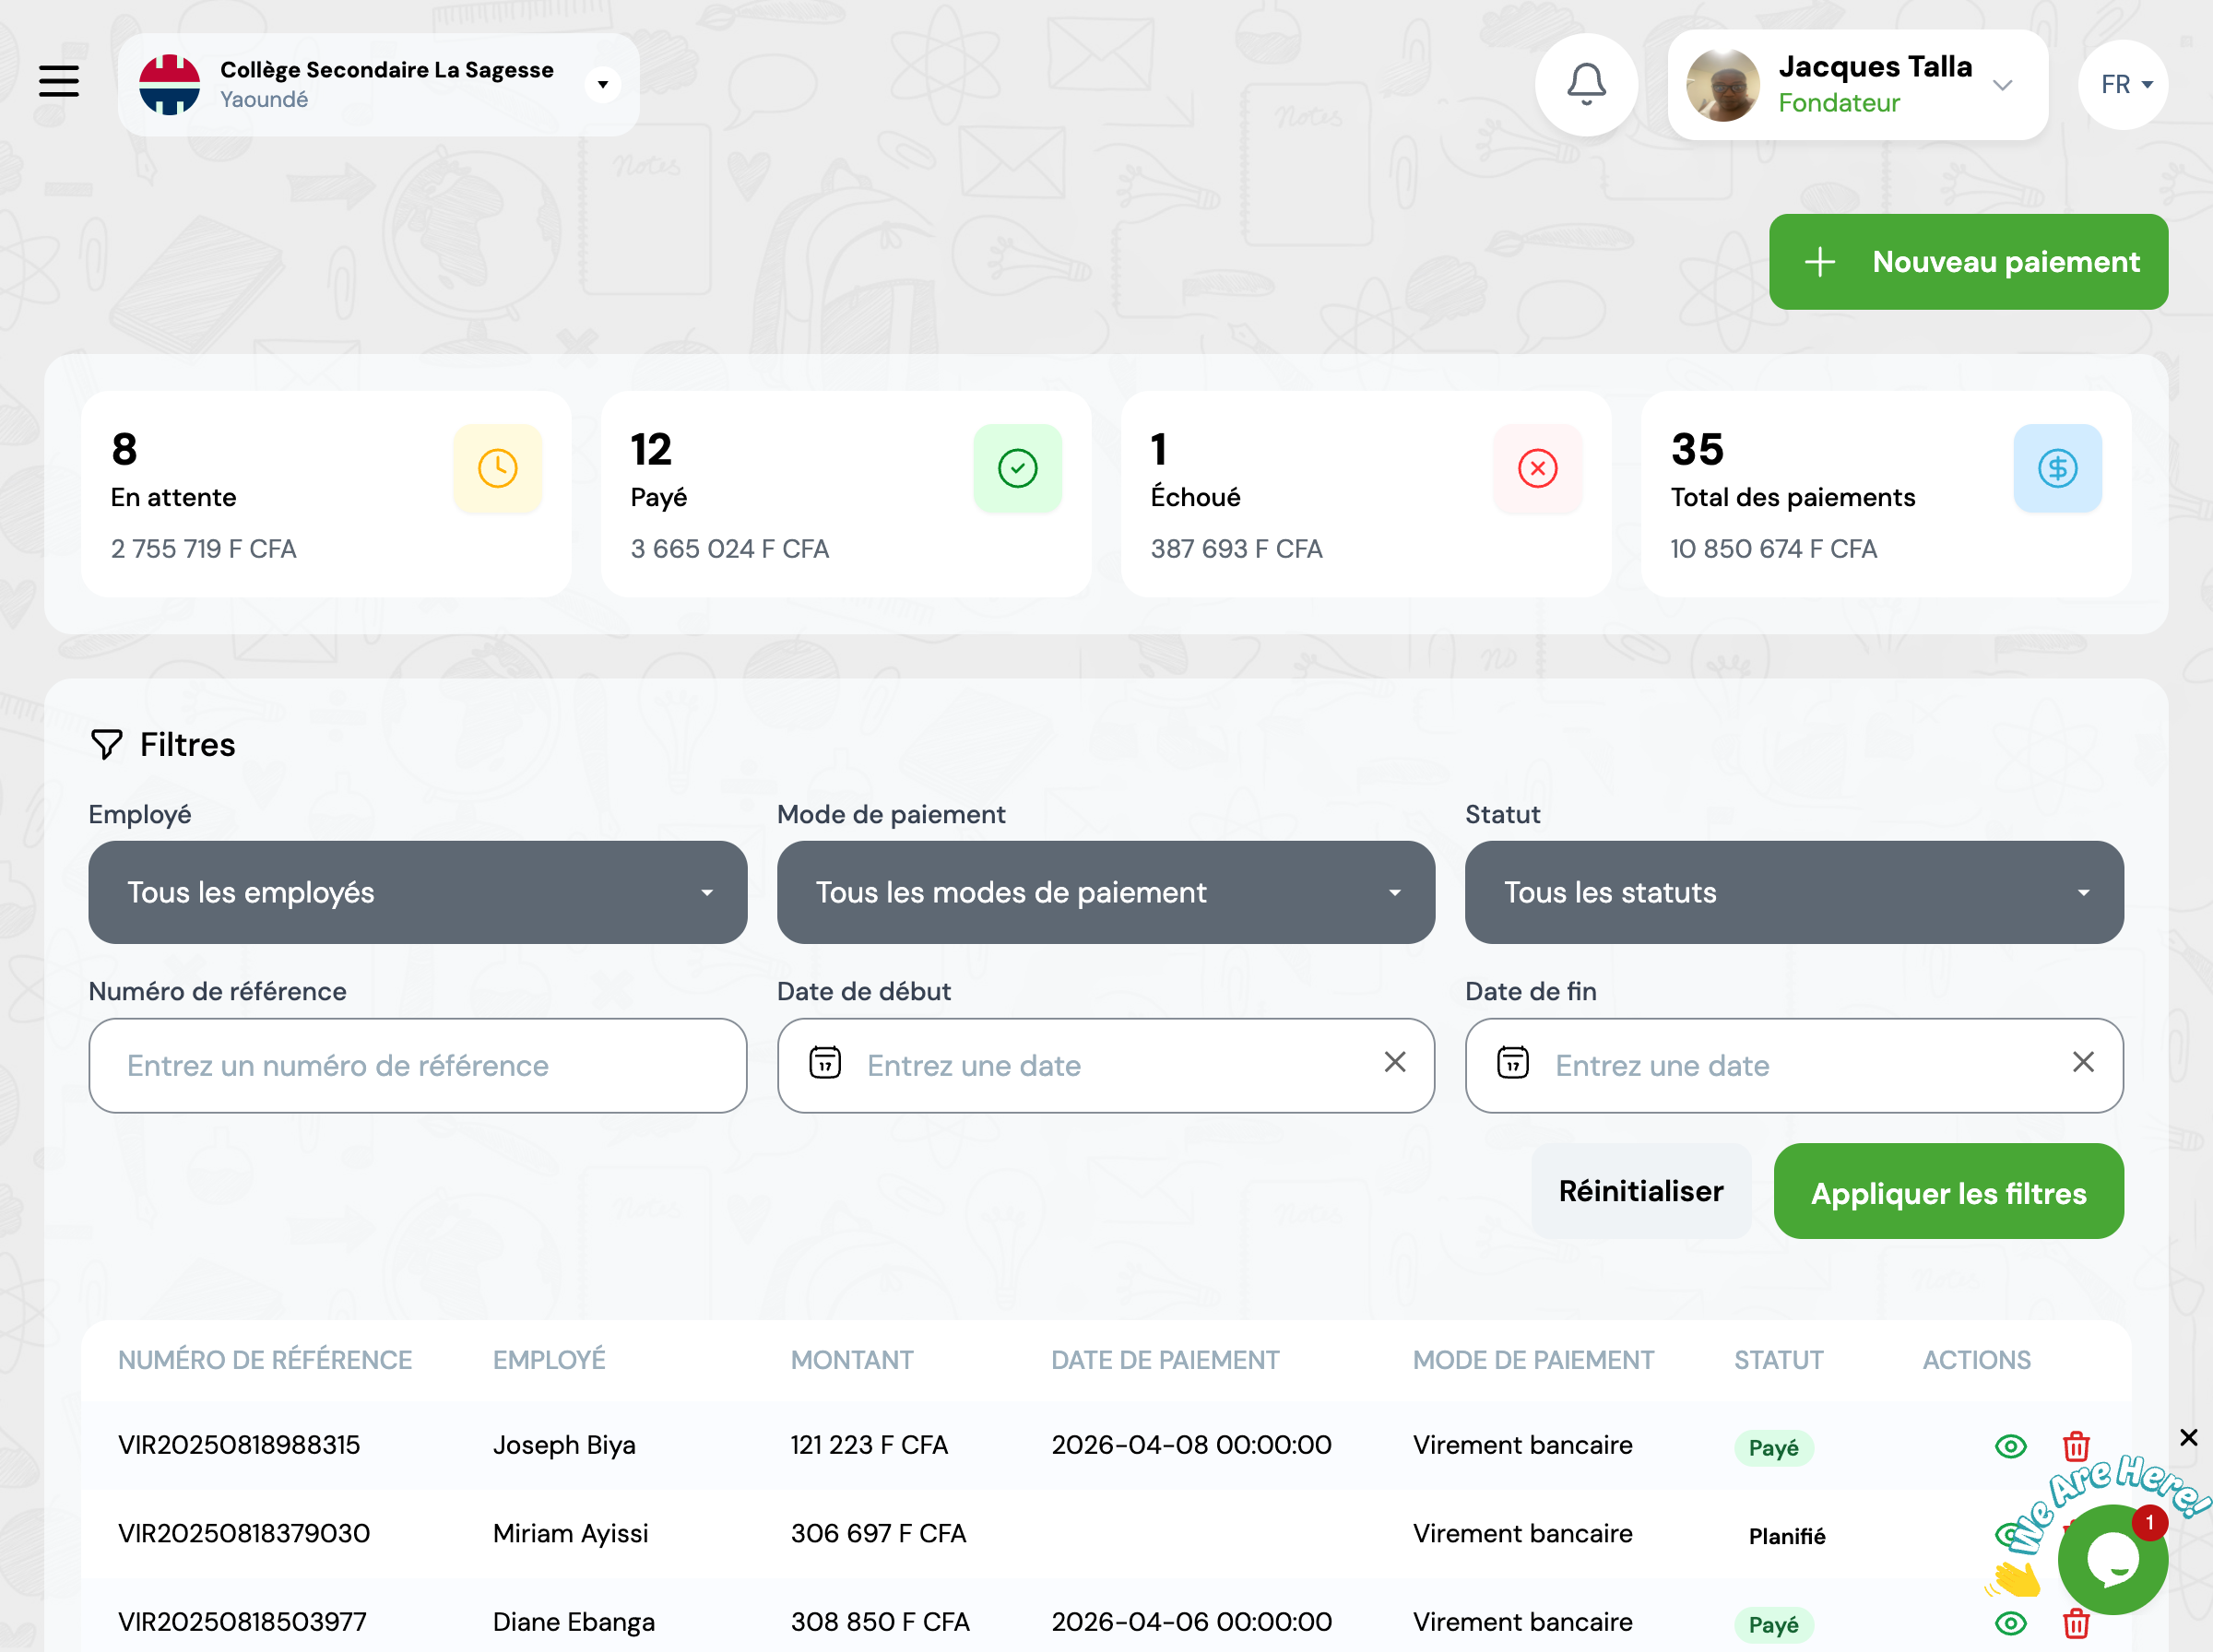Click Appliquer les filtres button
The image size is (2213, 1652).
point(1947,1192)
